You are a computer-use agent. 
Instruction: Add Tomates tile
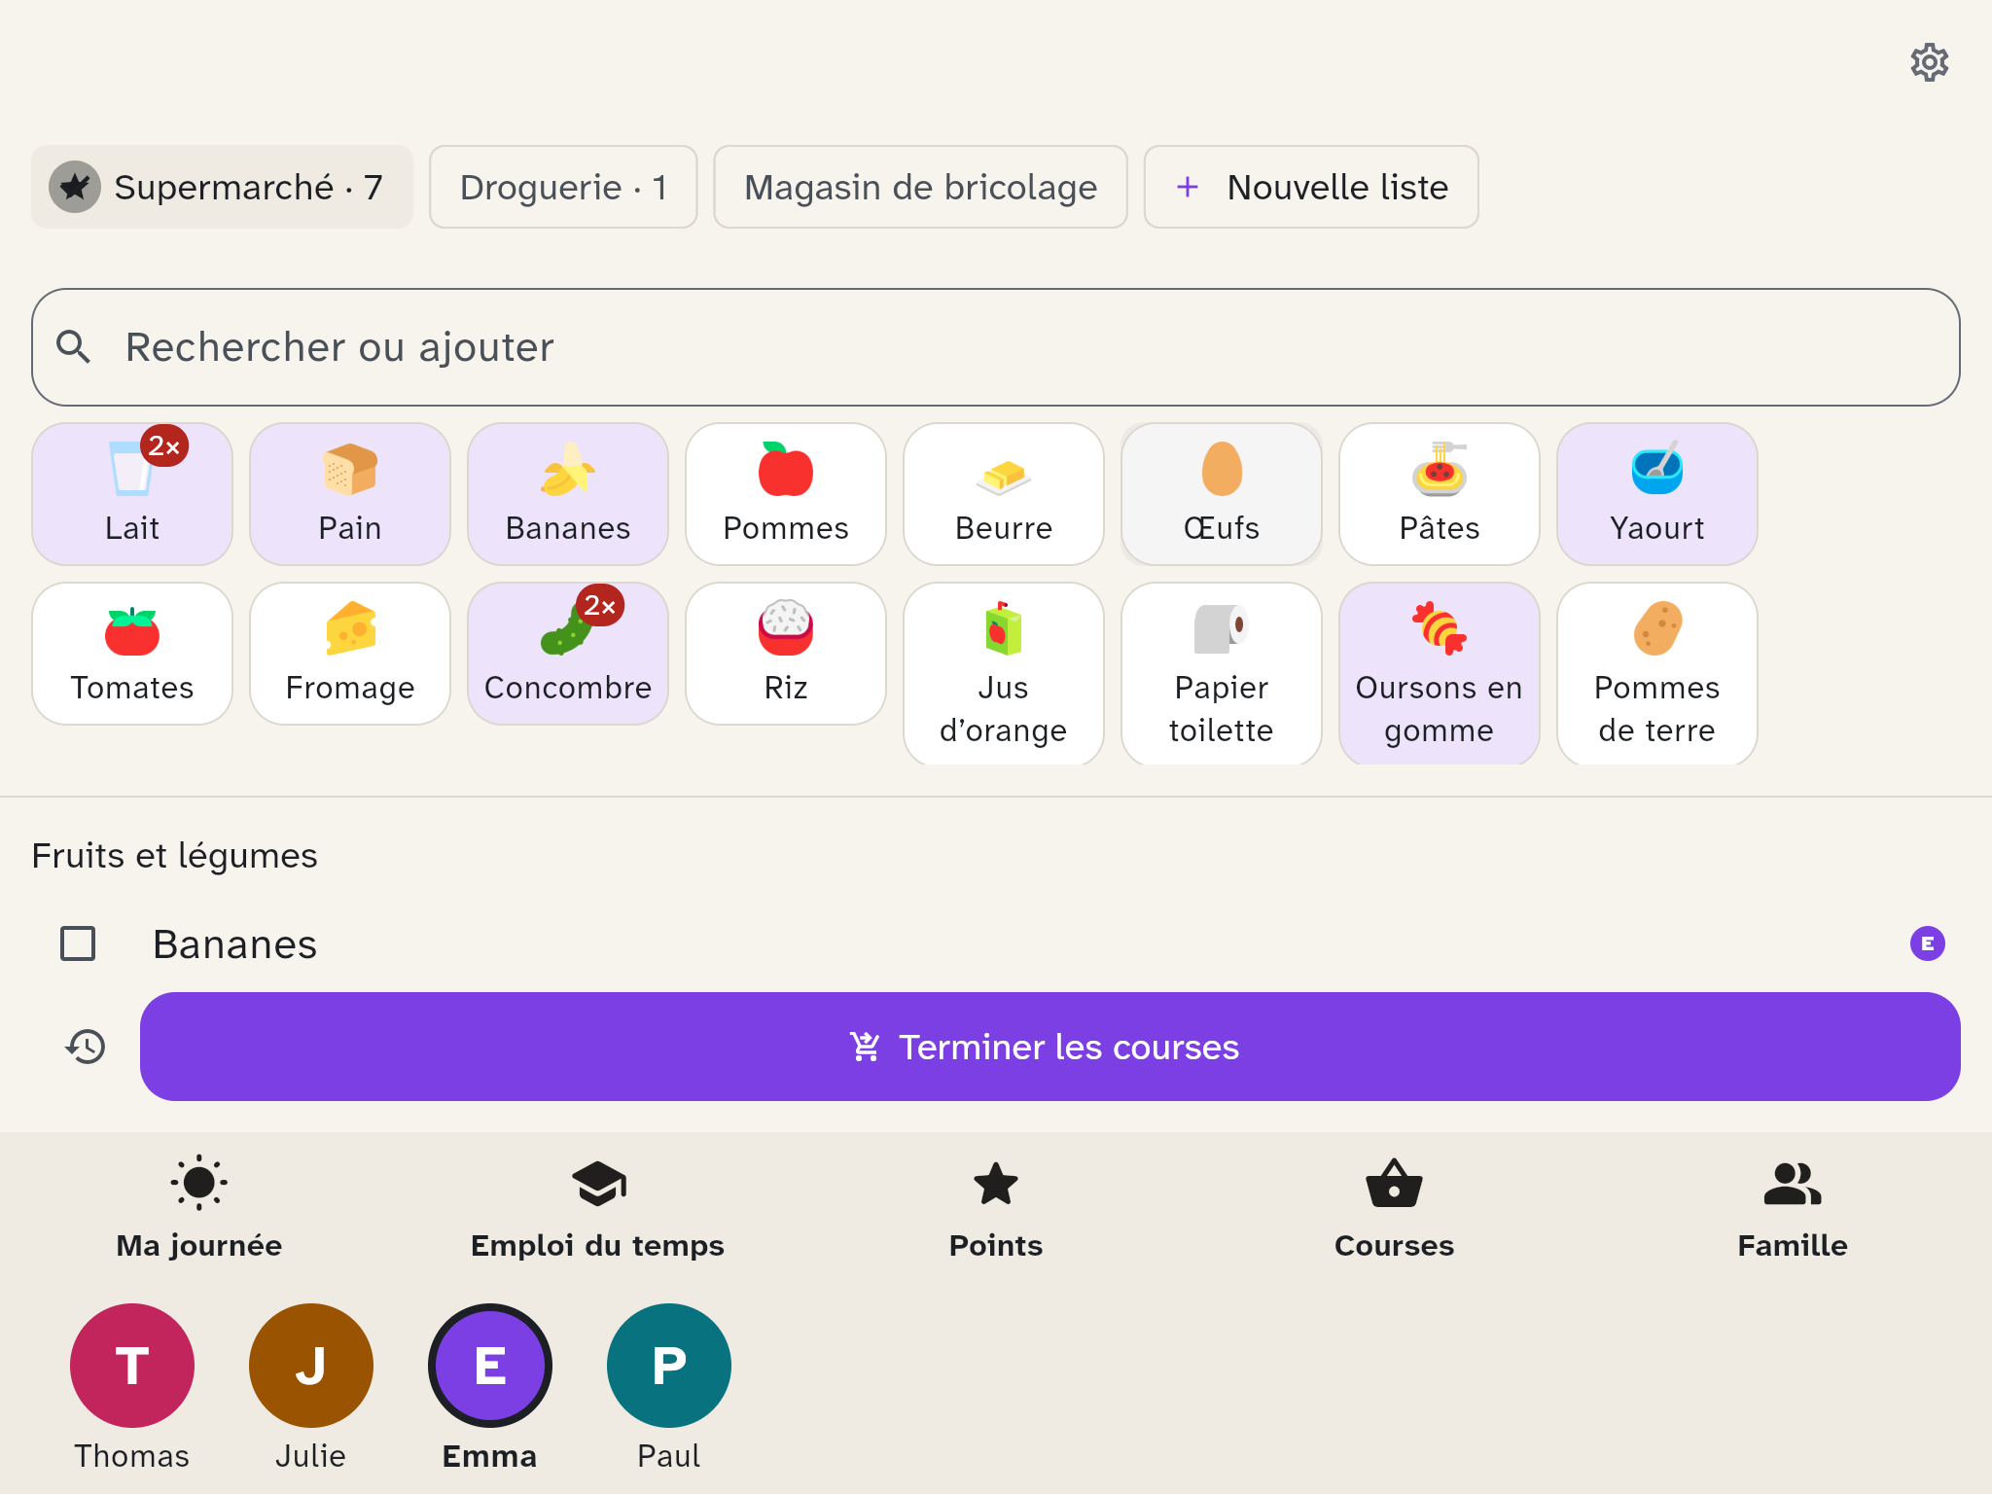point(132,654)
